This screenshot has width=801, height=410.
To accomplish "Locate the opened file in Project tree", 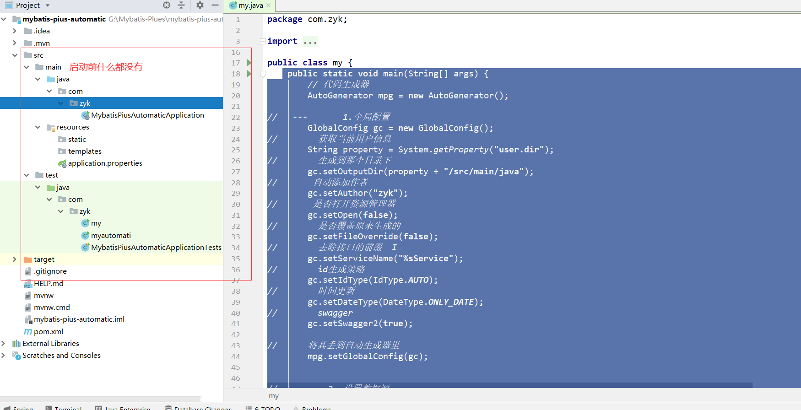I will click(167, 5).
